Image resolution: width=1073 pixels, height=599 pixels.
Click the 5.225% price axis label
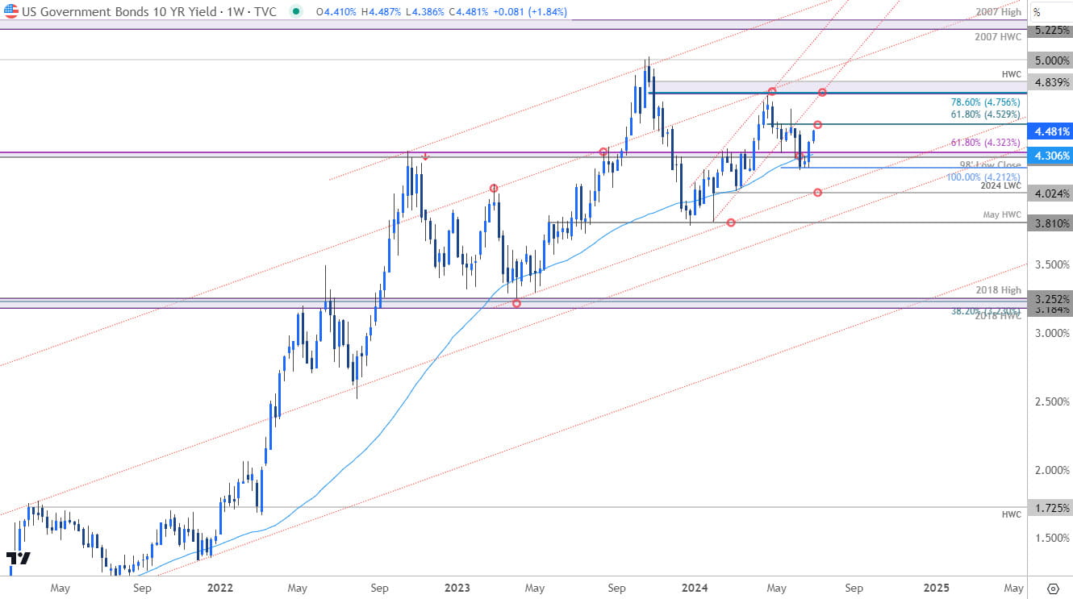(x=1049, y=30)
